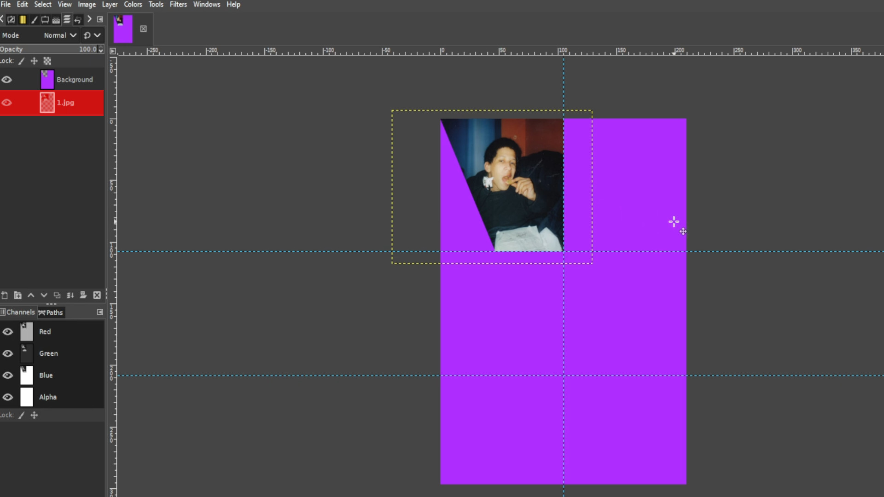Close the open image tab
This screenshot has width=884, height=497.
coord(143,29)
